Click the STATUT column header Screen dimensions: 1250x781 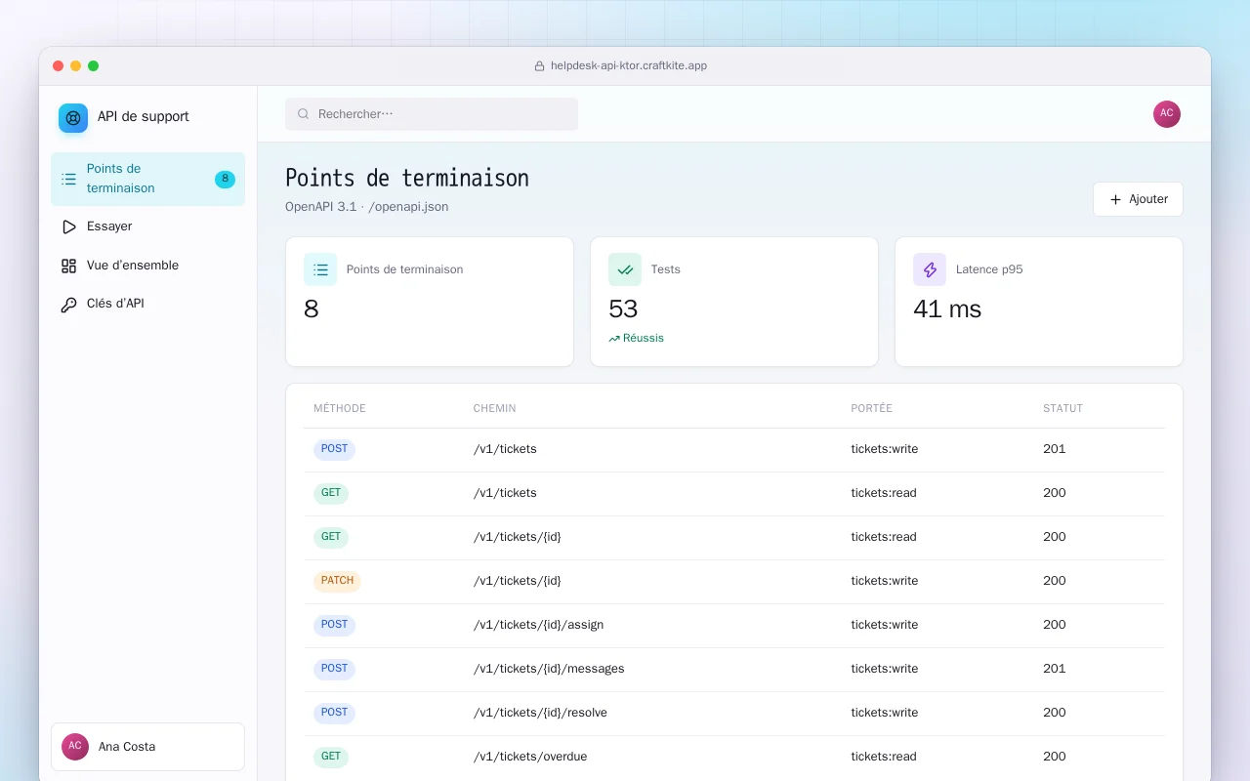point(1062,408)
